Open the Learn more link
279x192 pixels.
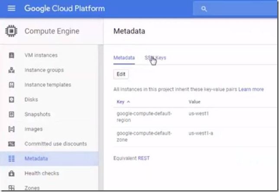(x=251, y=89)
